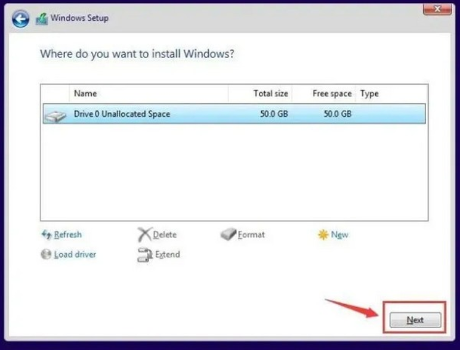Choose the Format option
This screenshot has height=350, width=460.
[x=251, y=234]
